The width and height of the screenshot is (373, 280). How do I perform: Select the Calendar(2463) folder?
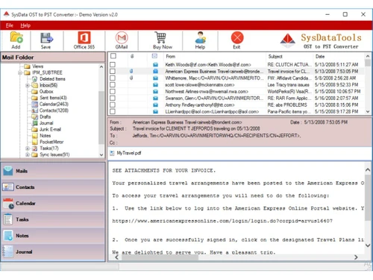point(54,104)
